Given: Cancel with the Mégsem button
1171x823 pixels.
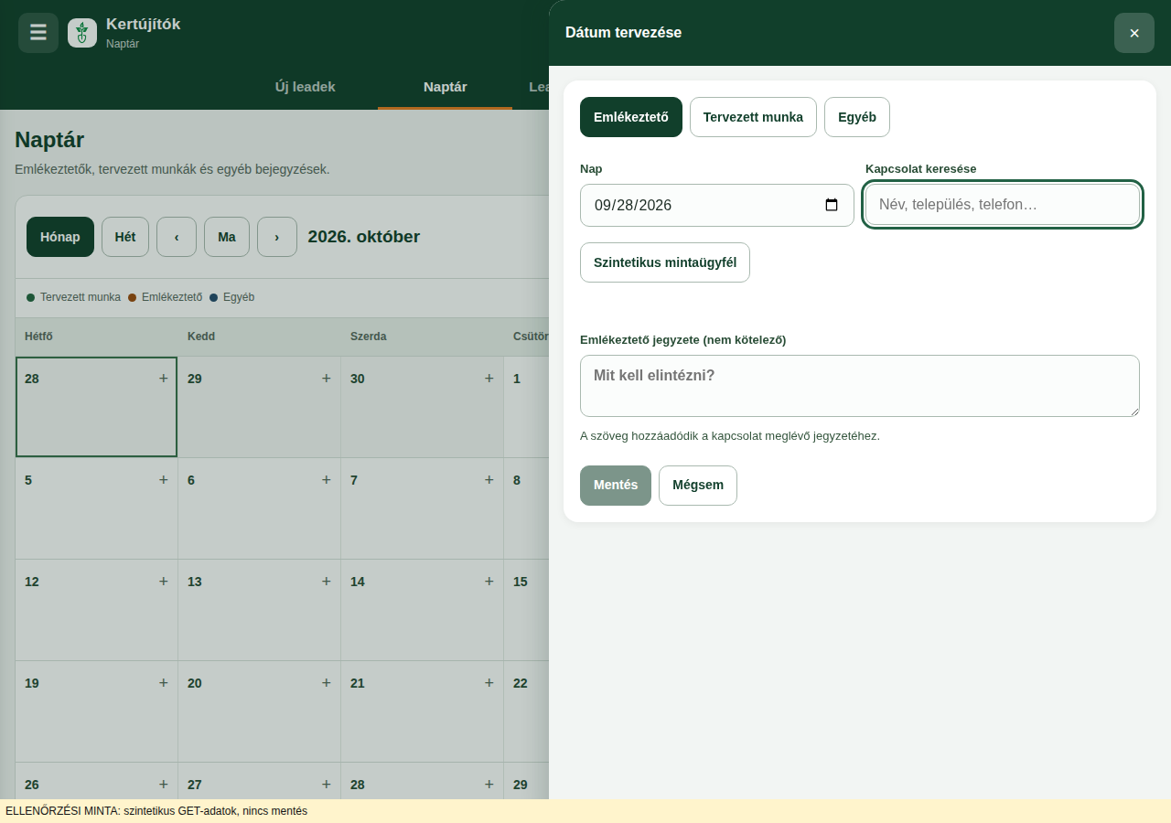Looking at the screenshot, I should click(x=698, y=486).
